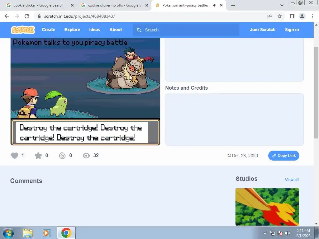Reload the page

coord(27,16)
